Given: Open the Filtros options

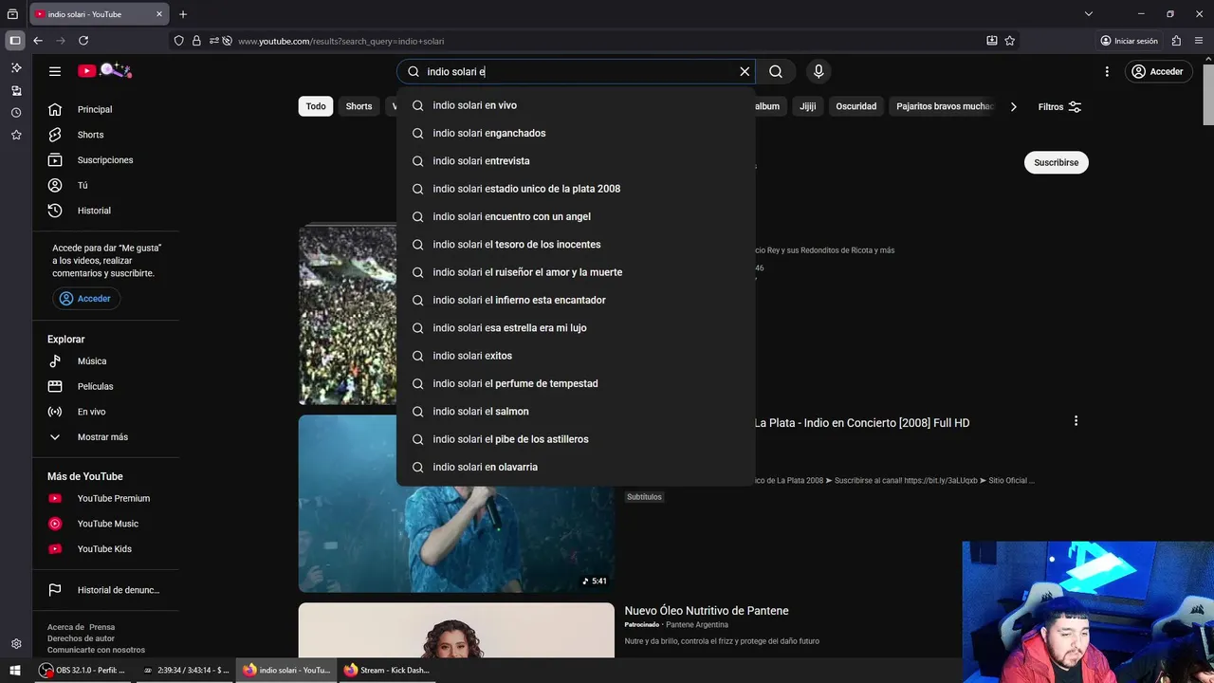Looking at the screenshot, I should coord(1059,107).
